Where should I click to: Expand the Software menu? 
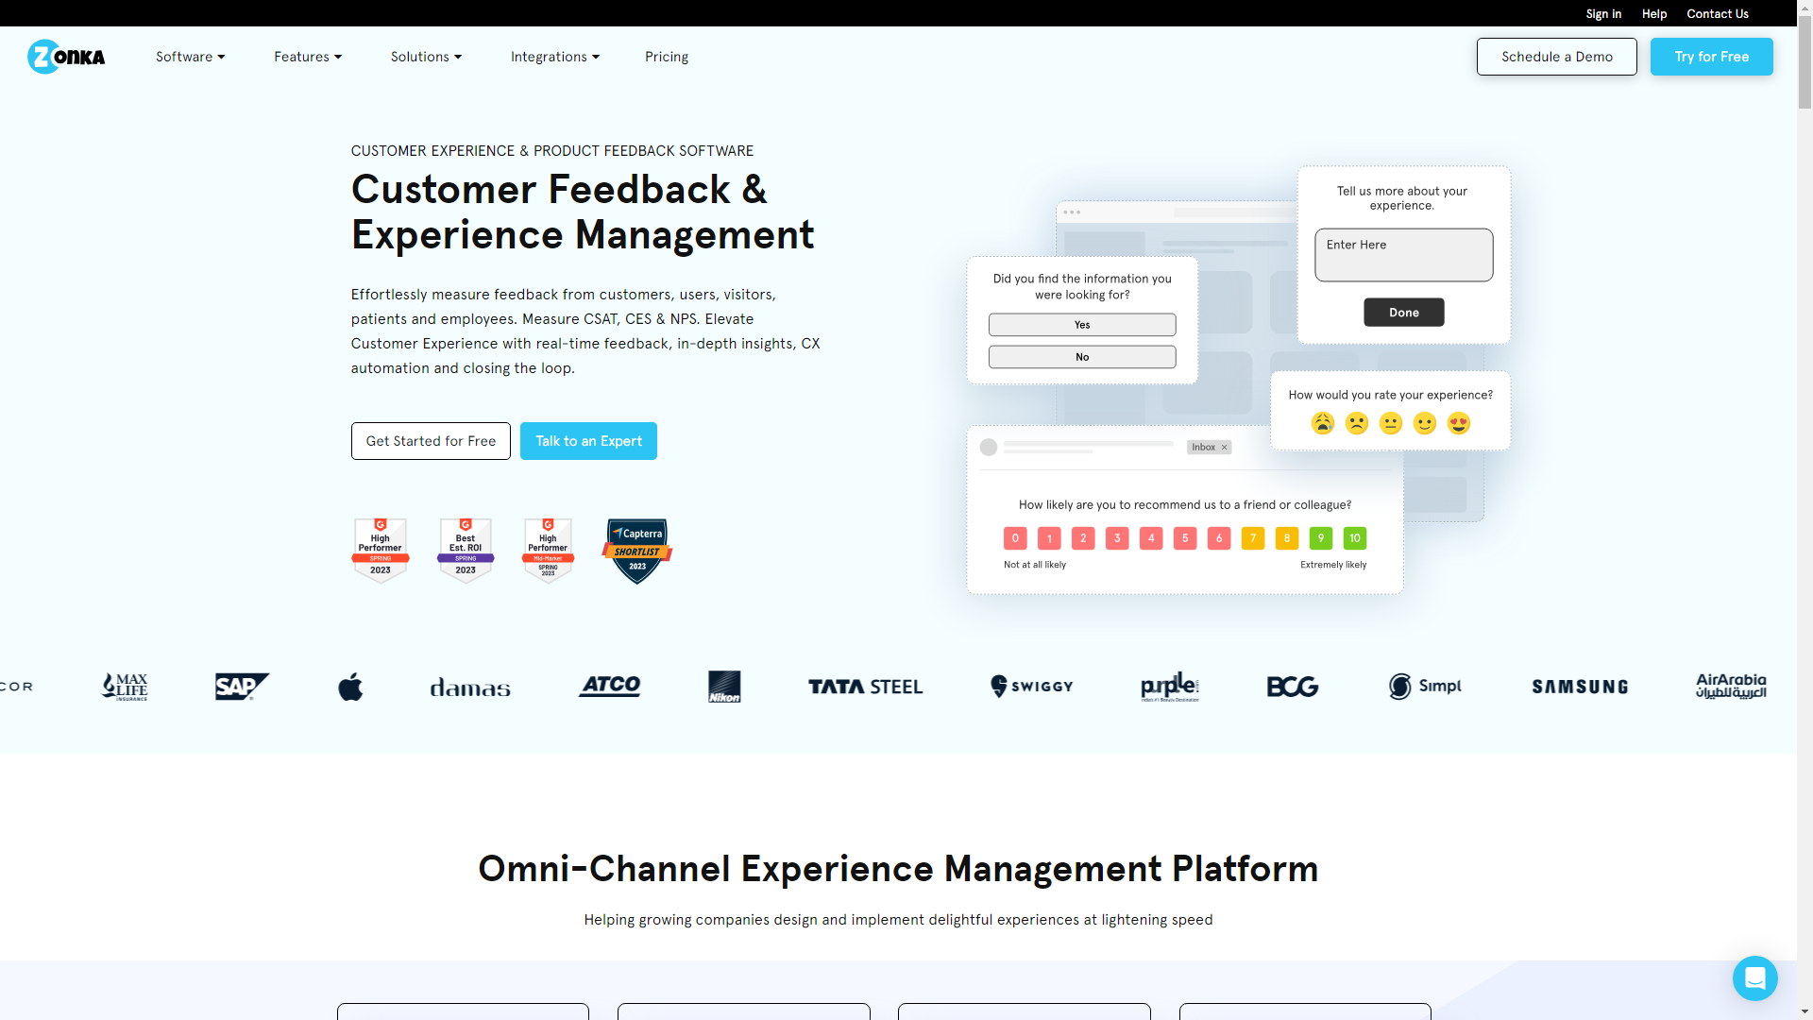(190, 57)
